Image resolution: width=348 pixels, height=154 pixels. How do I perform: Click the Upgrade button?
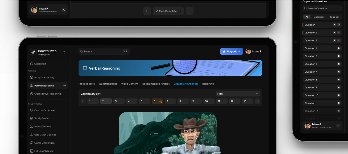pos(232,51)
